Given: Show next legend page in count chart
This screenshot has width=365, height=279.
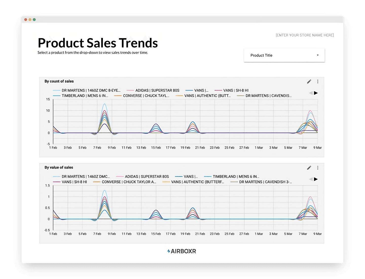Looking at the screenshot, I should click(316, 93).
